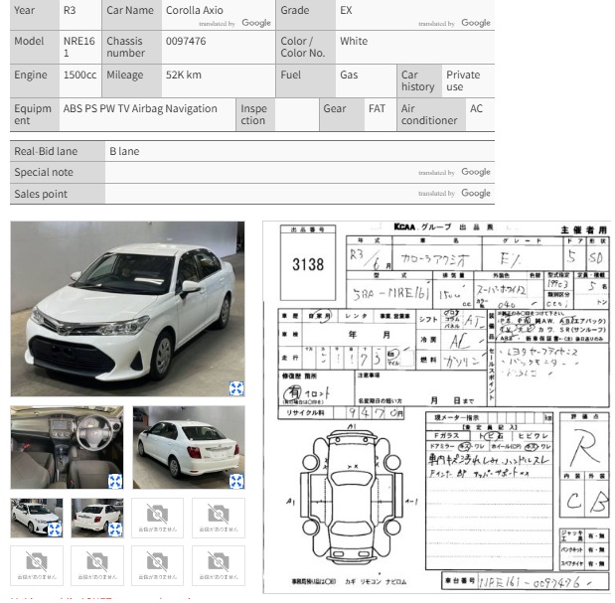
Task: Expand the rear-view car photo
Action: point(236,481)
